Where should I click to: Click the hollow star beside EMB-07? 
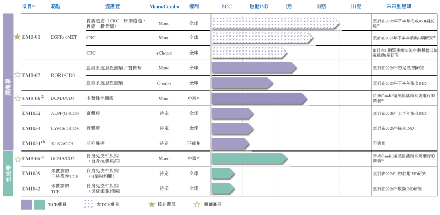(18, 75)
